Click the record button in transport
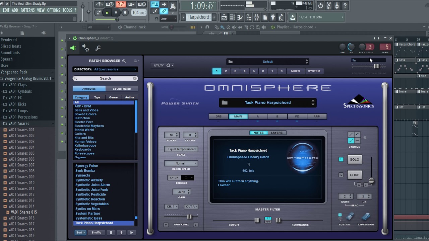The height and width of the screenshot is (241, 429). [x=125, y=13]
